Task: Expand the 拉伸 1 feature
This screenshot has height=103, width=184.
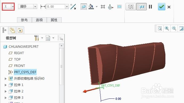Action: [x=6, y=85]
